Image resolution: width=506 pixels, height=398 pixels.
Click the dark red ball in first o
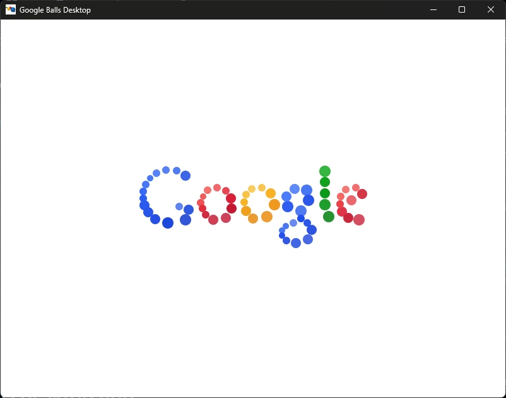coord(232,208)
